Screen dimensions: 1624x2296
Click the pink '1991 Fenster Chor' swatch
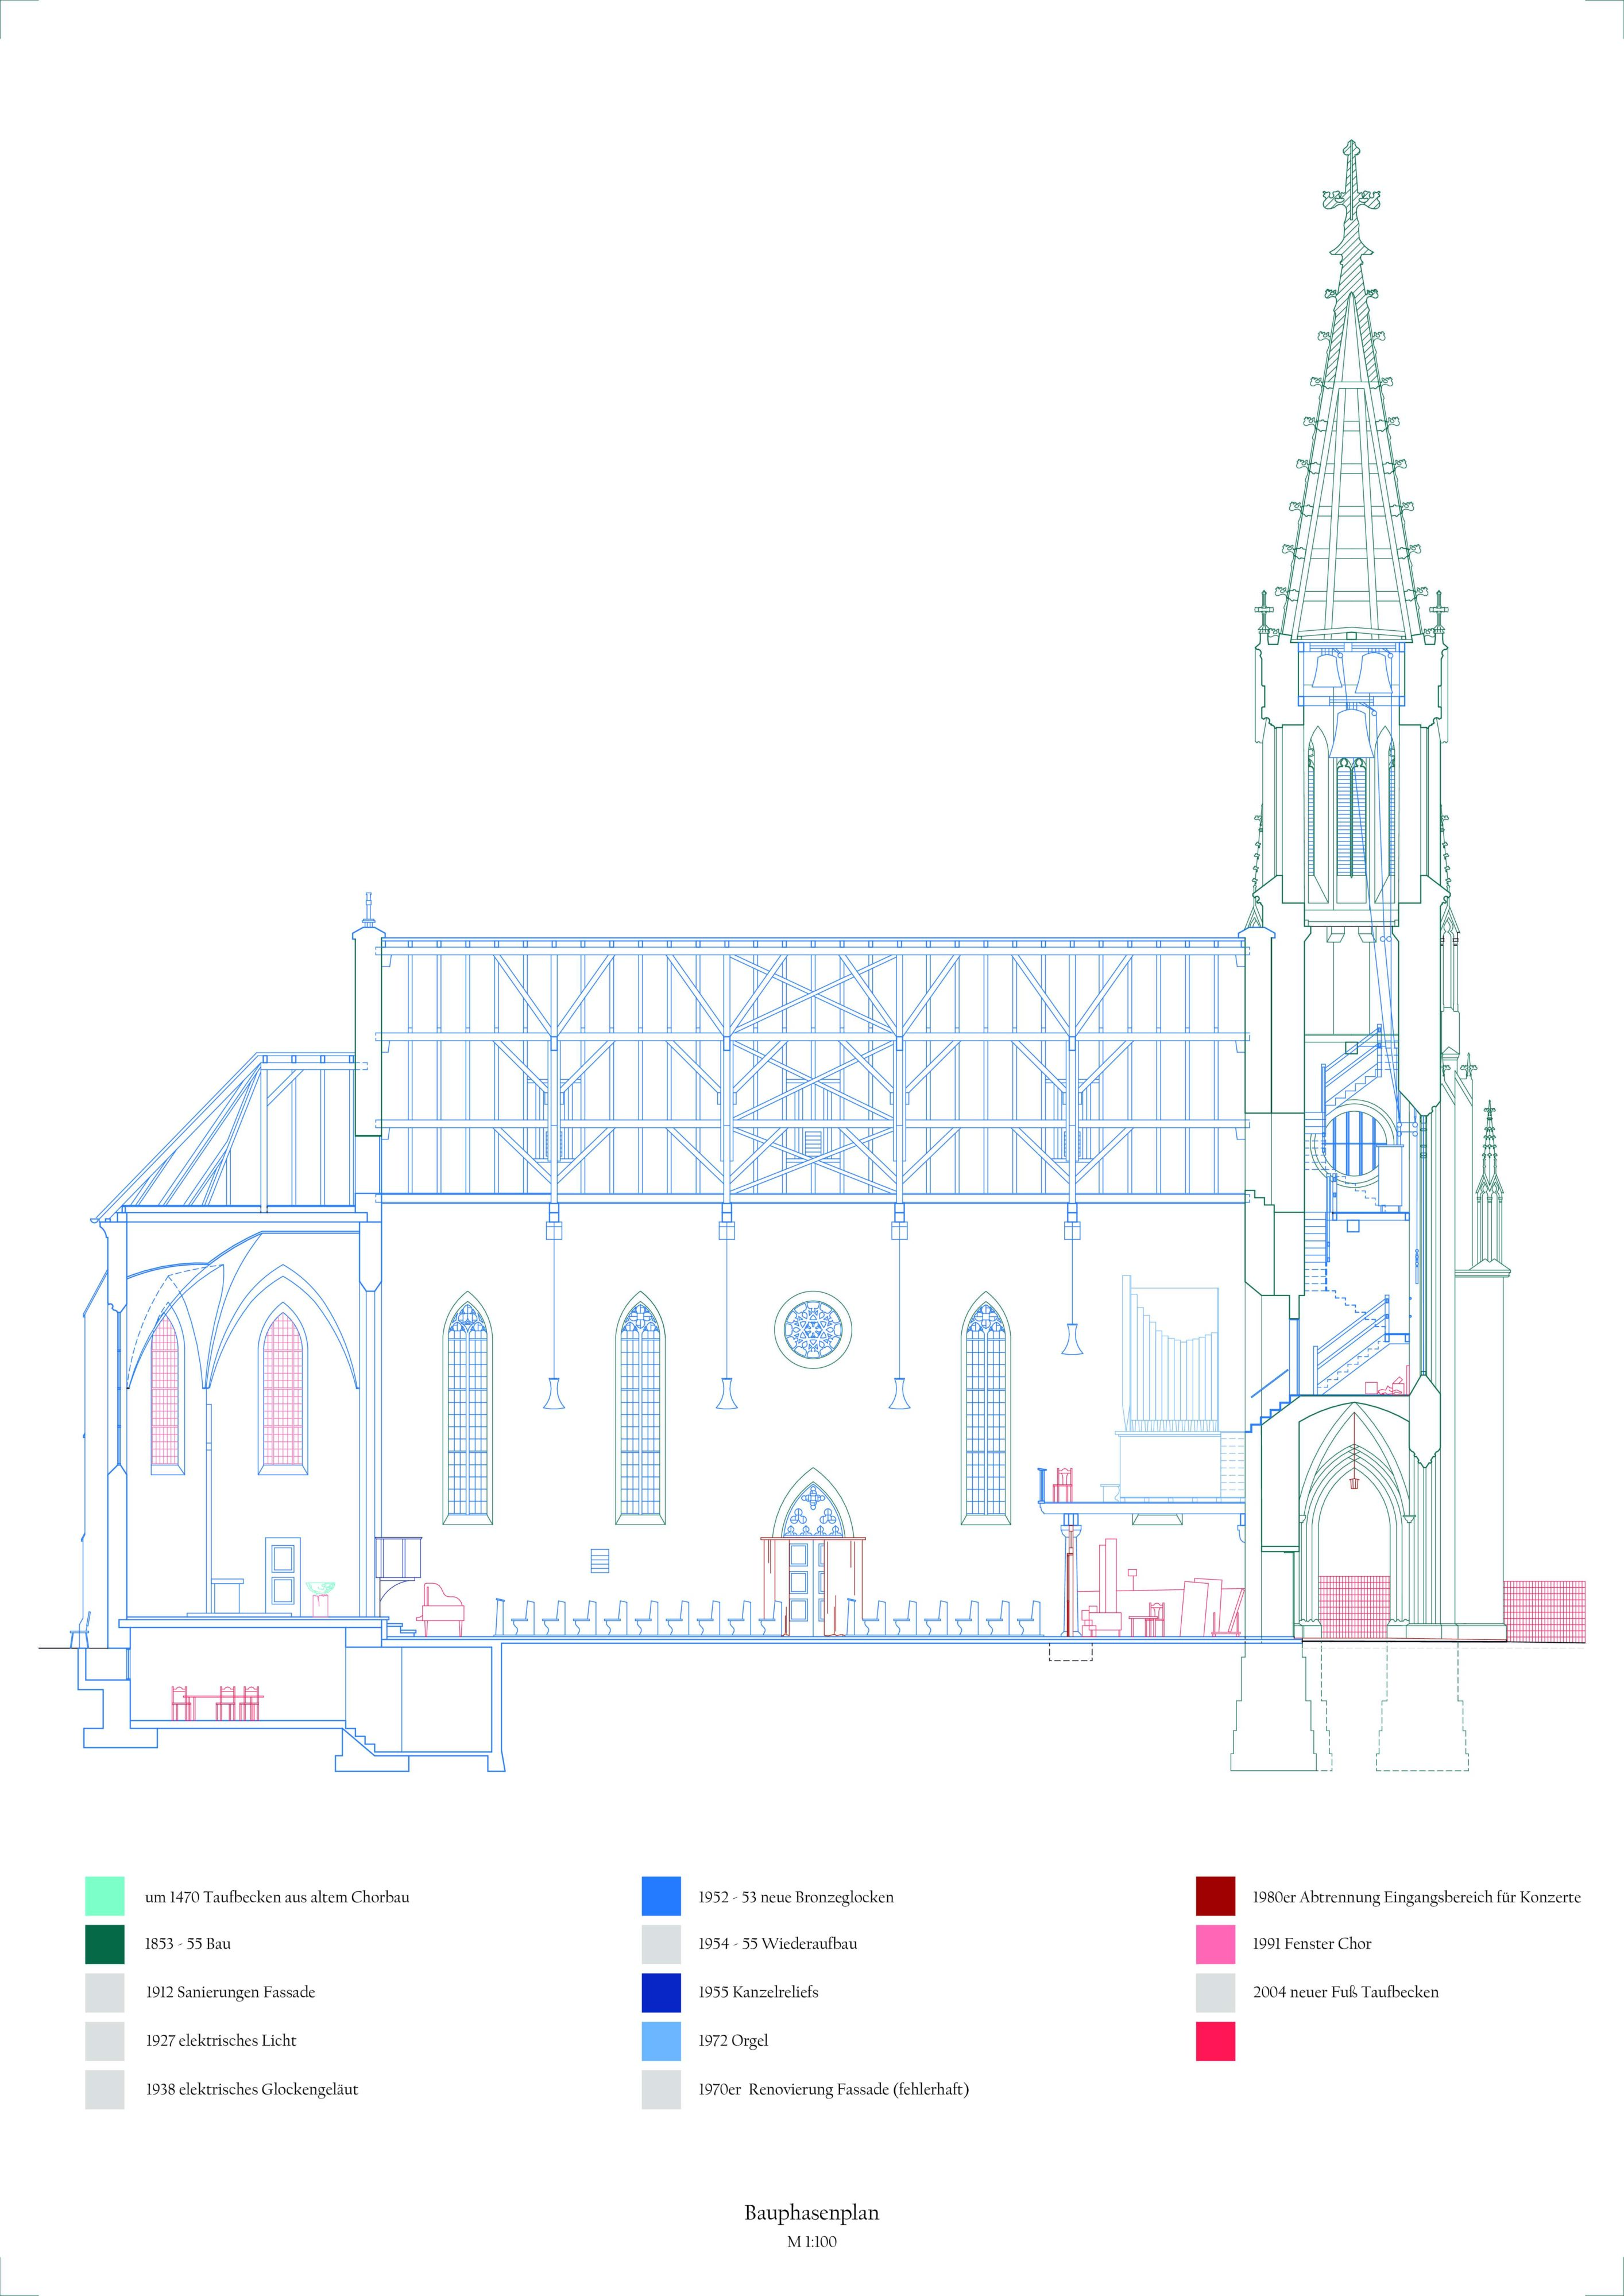tap(1216, 1944)
